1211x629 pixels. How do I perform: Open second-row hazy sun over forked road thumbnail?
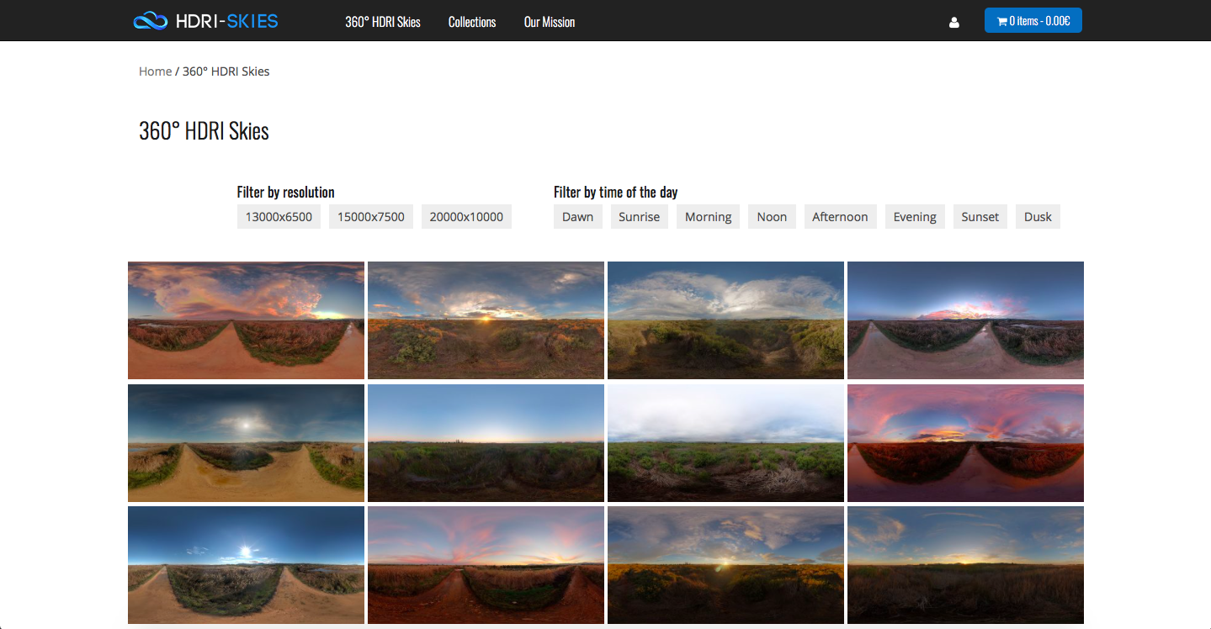pos(246,443)
